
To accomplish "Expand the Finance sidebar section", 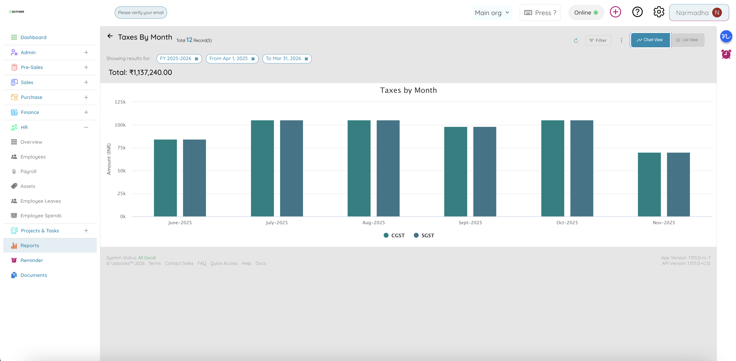I will 86,112.
